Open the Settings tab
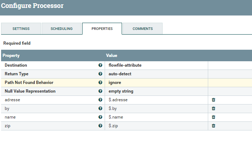Viewport: 252px width, 147px height. coord(21,29)
